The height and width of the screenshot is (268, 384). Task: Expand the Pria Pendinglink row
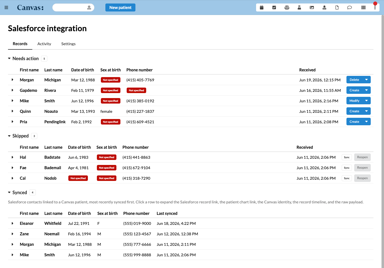(x=13, y=122)
